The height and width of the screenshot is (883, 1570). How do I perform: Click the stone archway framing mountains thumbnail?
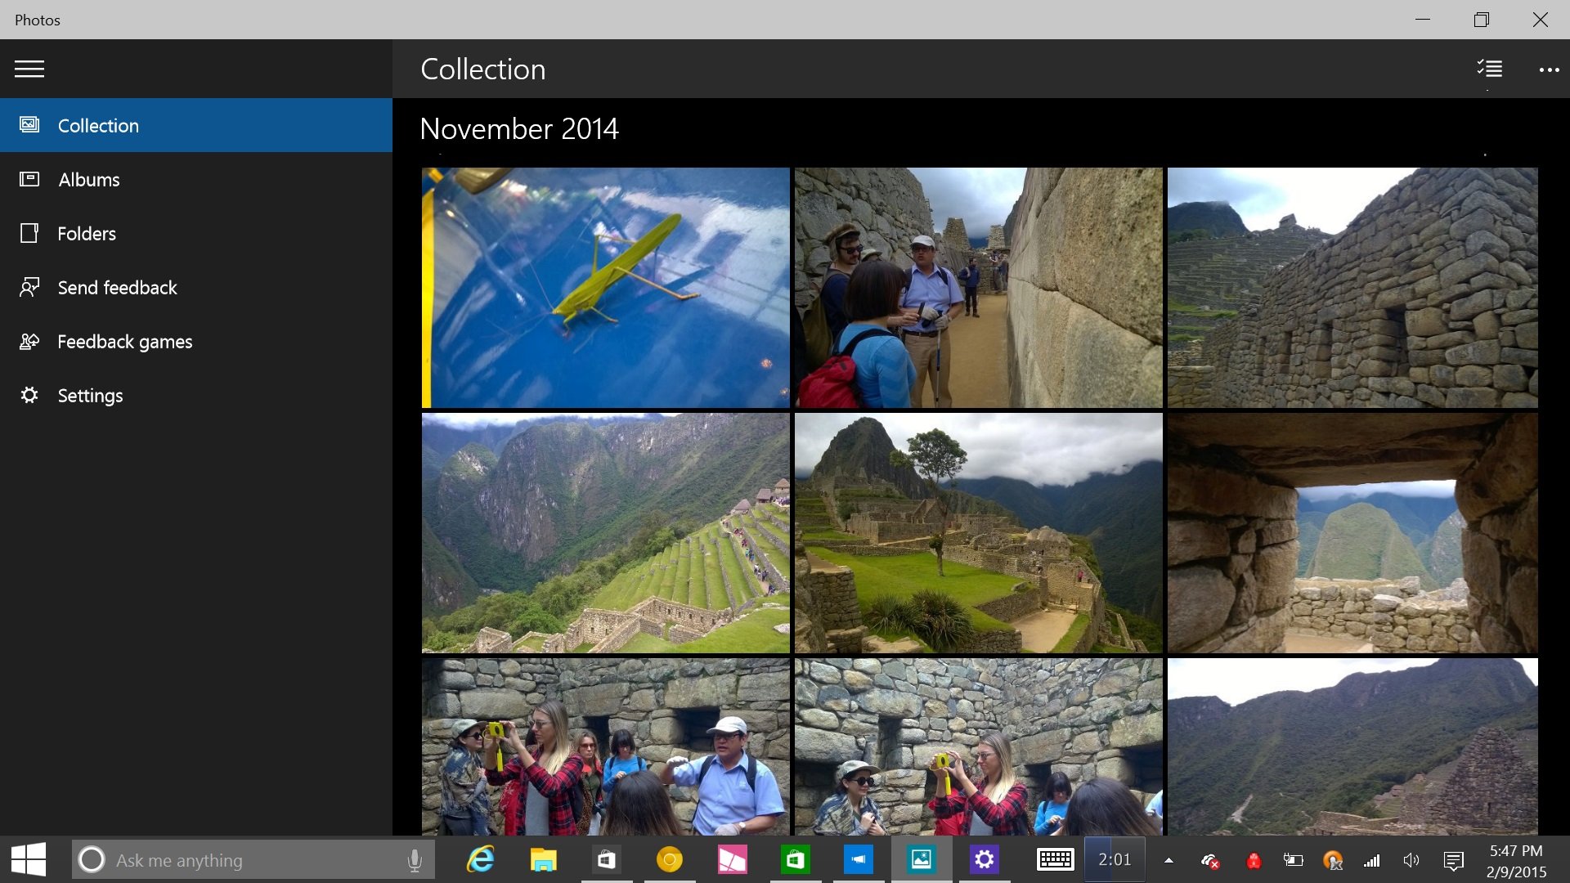[x=1352, y=531]
